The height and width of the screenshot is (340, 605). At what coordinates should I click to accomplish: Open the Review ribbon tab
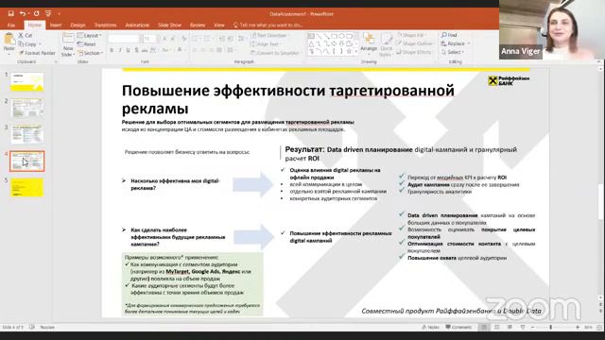click(x=198, y=25)
